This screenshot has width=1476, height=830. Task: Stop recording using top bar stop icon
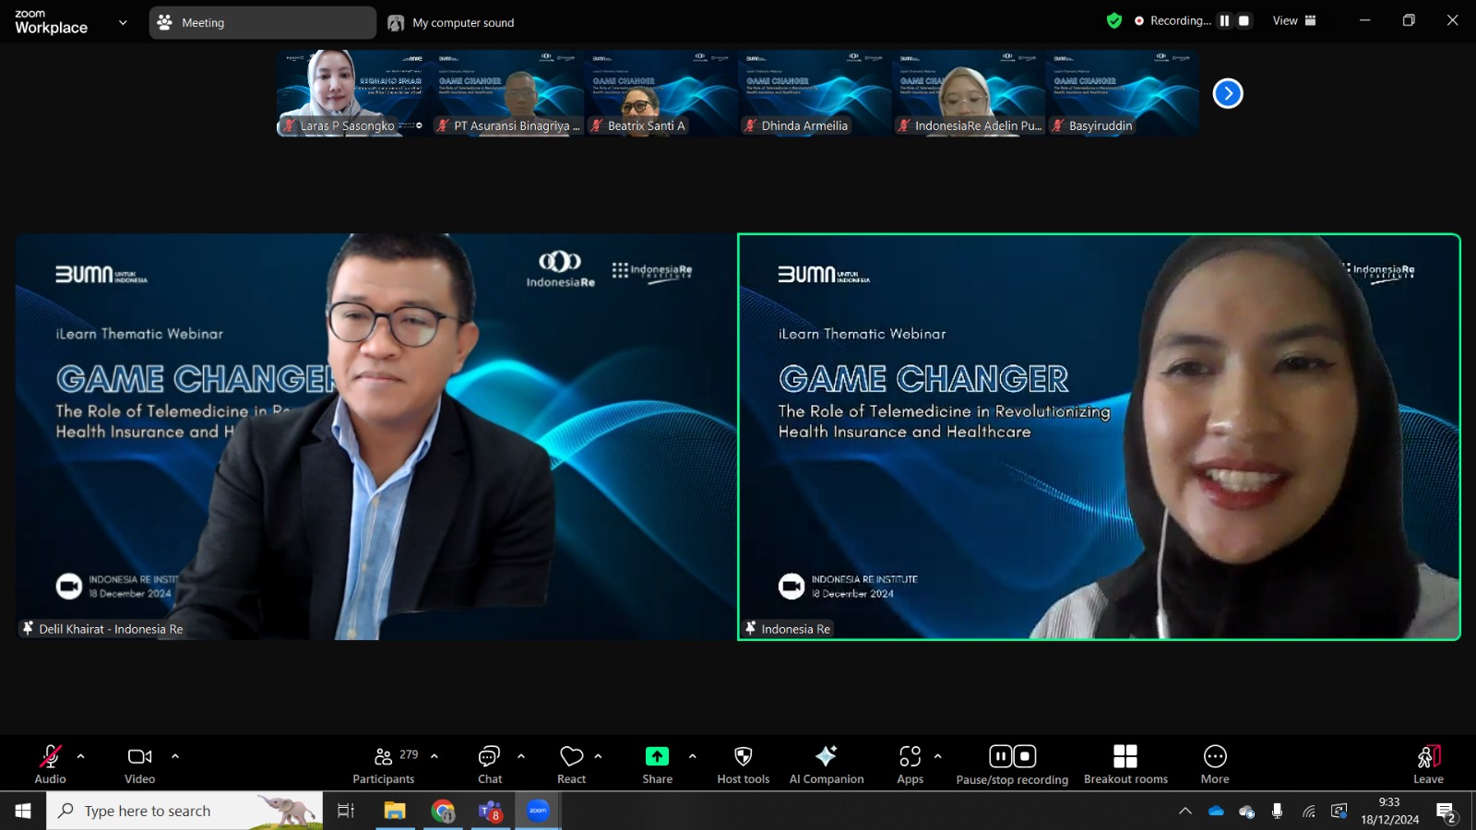[1244, 20]
